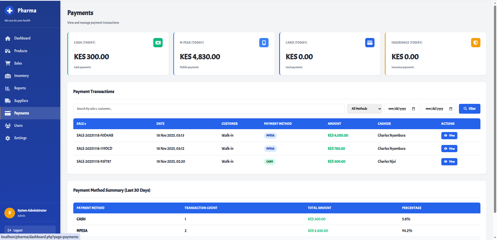The image size is (497, 240).
Task: Open the All Methods payment filter dropdown
Action: [x=364, y=109]
